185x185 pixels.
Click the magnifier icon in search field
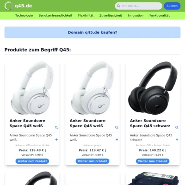(118, 6)
